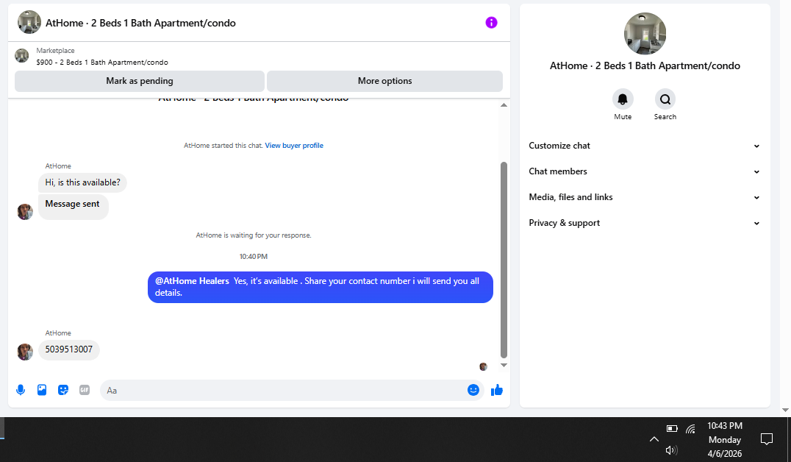Click chat scrollbar up arrow
The image size is (791, 462).
[x=504, y=105]
